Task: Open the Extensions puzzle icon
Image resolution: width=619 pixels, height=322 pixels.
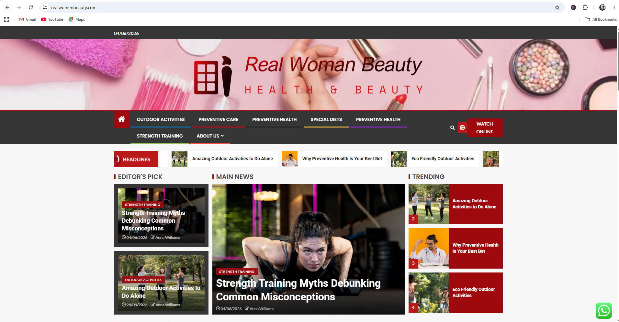Action: 585,7
